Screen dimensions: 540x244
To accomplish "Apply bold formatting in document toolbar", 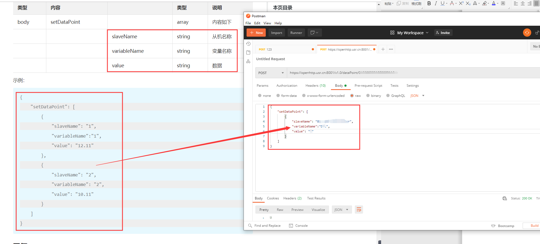I will point(429,3).
